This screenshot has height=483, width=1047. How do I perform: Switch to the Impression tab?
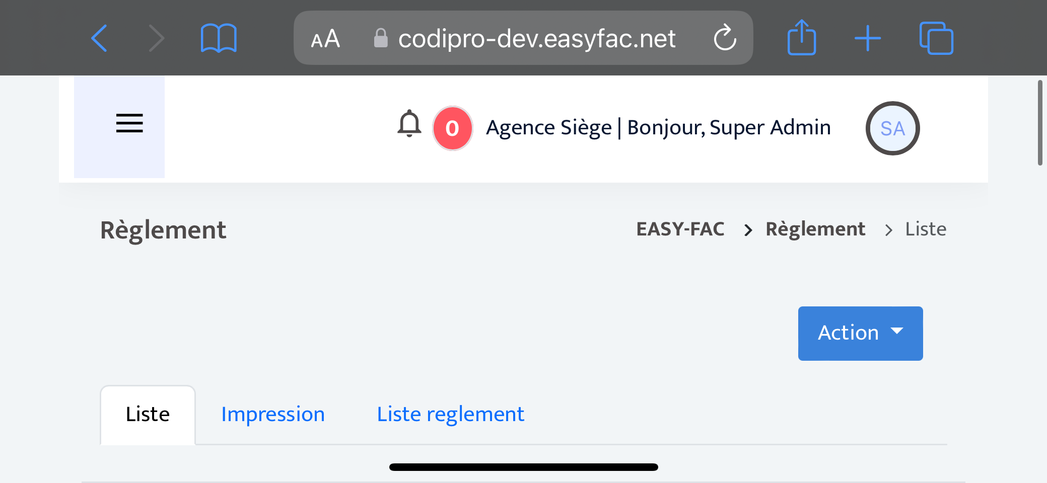click(273, 415)
